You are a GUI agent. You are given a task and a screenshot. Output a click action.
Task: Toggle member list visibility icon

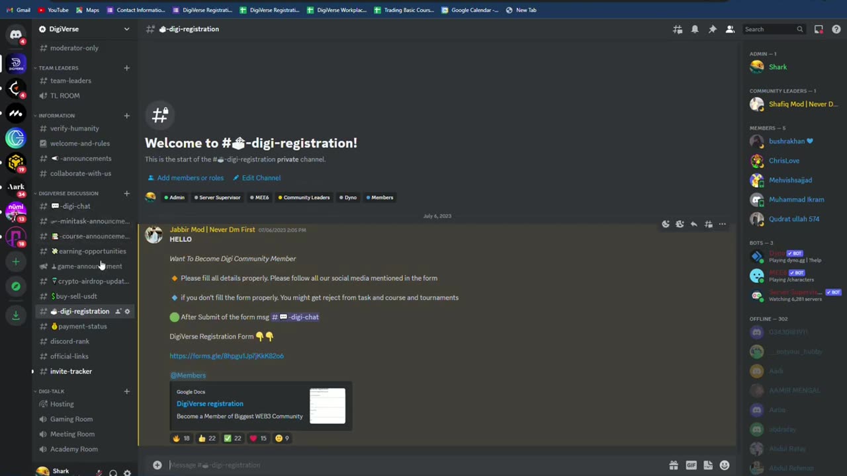click(x=730, y=29)
